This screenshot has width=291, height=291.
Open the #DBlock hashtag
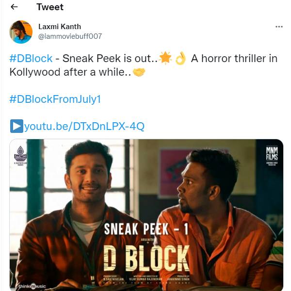pos(31,59)
